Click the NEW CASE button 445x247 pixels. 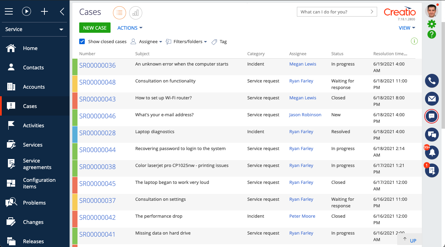click(95, 28)
